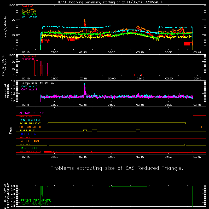
Task: Click the PARTICLE_FLAG label
Action: 29,141
